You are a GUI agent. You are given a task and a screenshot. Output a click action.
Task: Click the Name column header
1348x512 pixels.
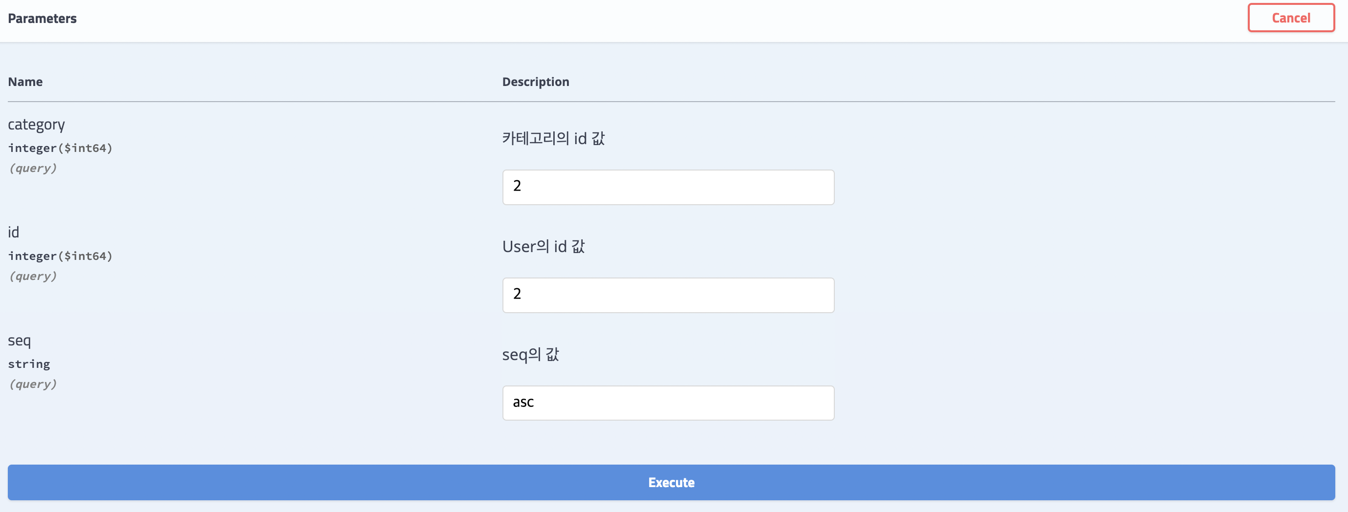tap(25, 82)
